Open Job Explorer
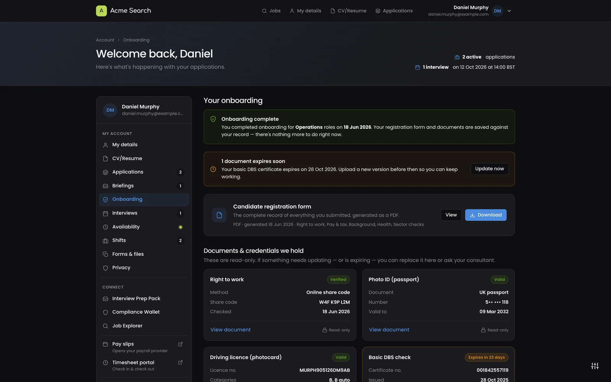This screenshot has height=382, width=611. pos(144,326)
